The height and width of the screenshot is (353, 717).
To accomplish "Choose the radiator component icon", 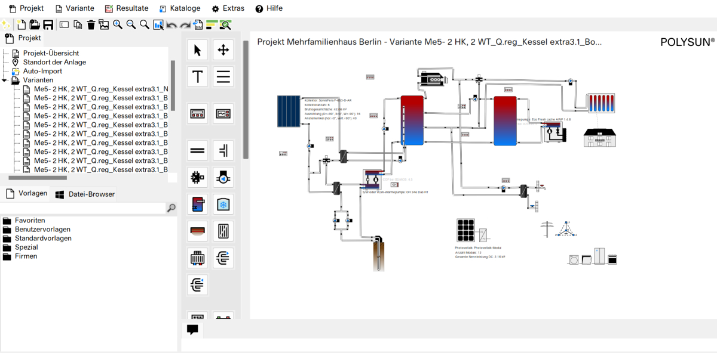I will point(198,258).
